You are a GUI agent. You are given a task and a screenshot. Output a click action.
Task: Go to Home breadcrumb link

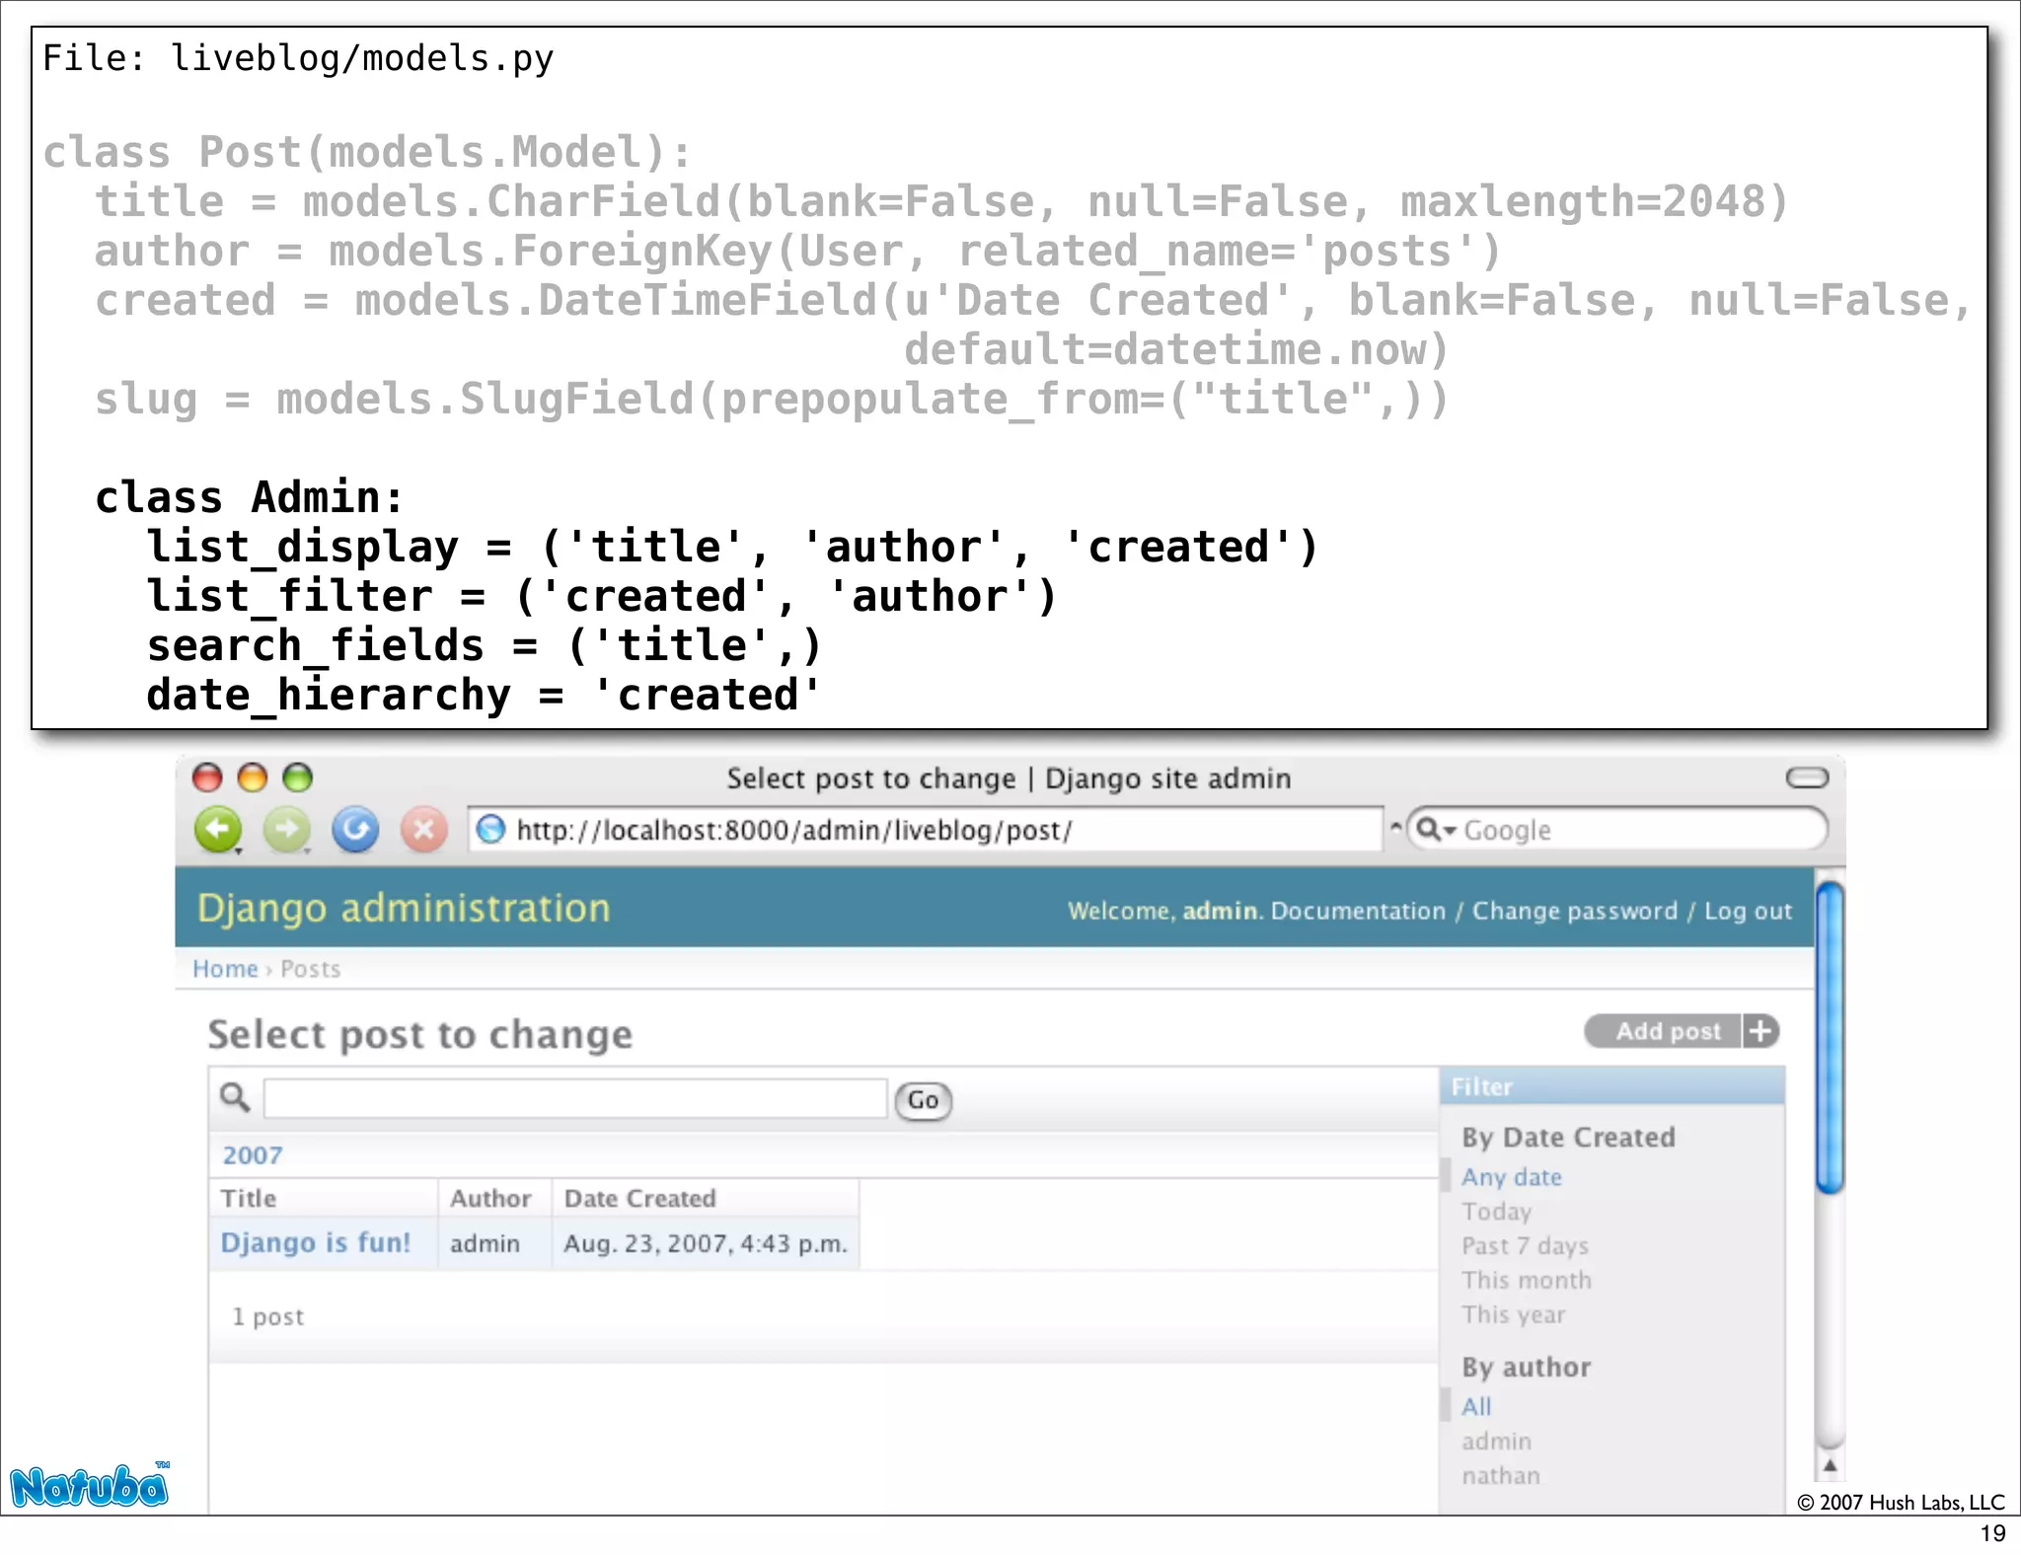pos(225,969)
